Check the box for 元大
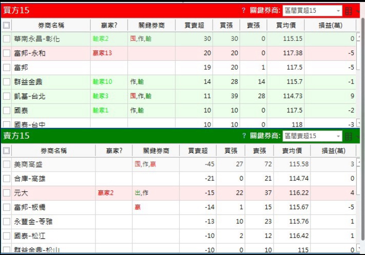The image size is (365, 255). [x=6, y=193]
